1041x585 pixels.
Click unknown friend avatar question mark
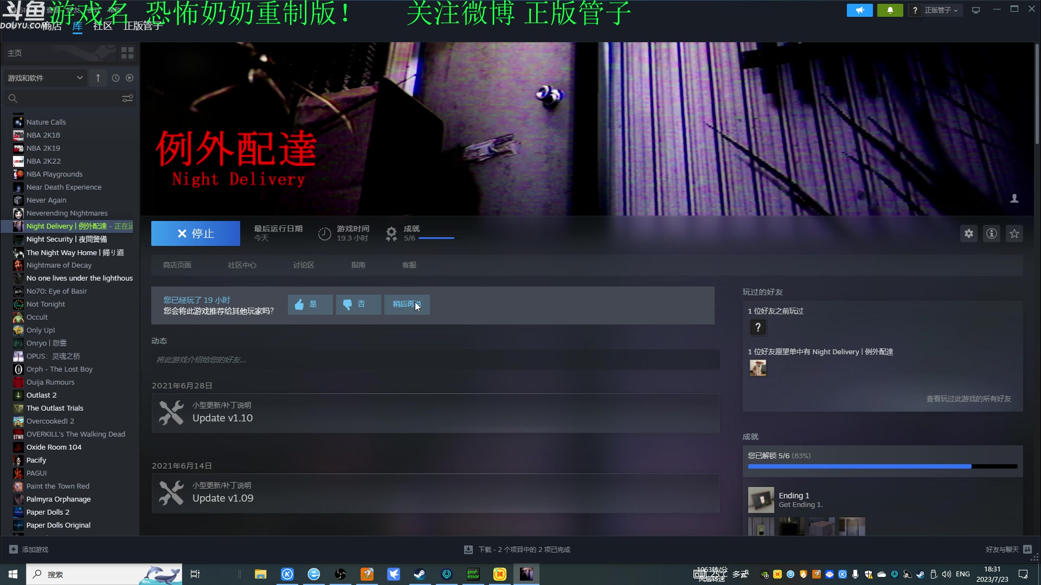tap(758, 327)
